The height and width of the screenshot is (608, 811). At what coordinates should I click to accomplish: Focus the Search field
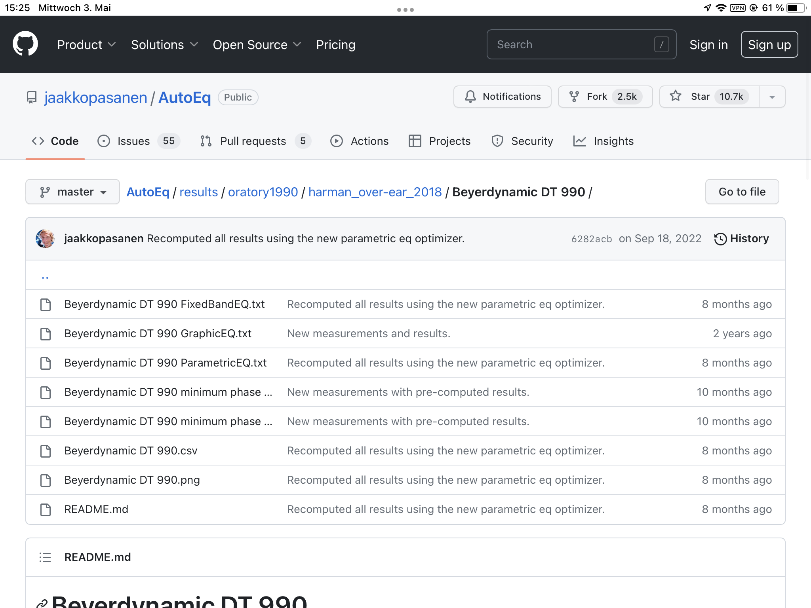pyautogui.click(x=581, y=44)
